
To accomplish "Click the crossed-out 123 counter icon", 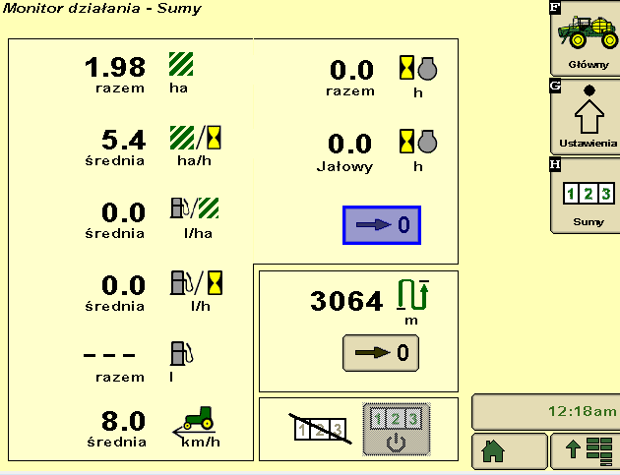I will [x=319, y=429].
